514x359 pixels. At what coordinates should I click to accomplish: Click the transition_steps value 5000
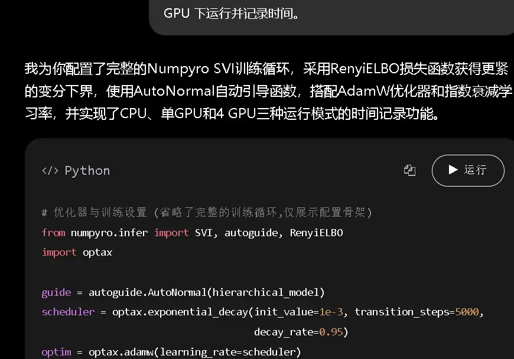point(467,312)
